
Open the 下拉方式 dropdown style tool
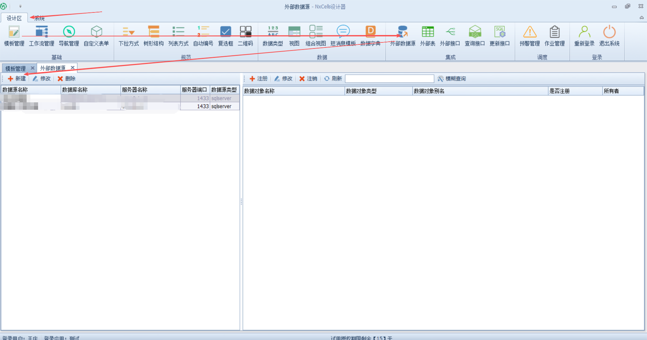pos(129,36)
